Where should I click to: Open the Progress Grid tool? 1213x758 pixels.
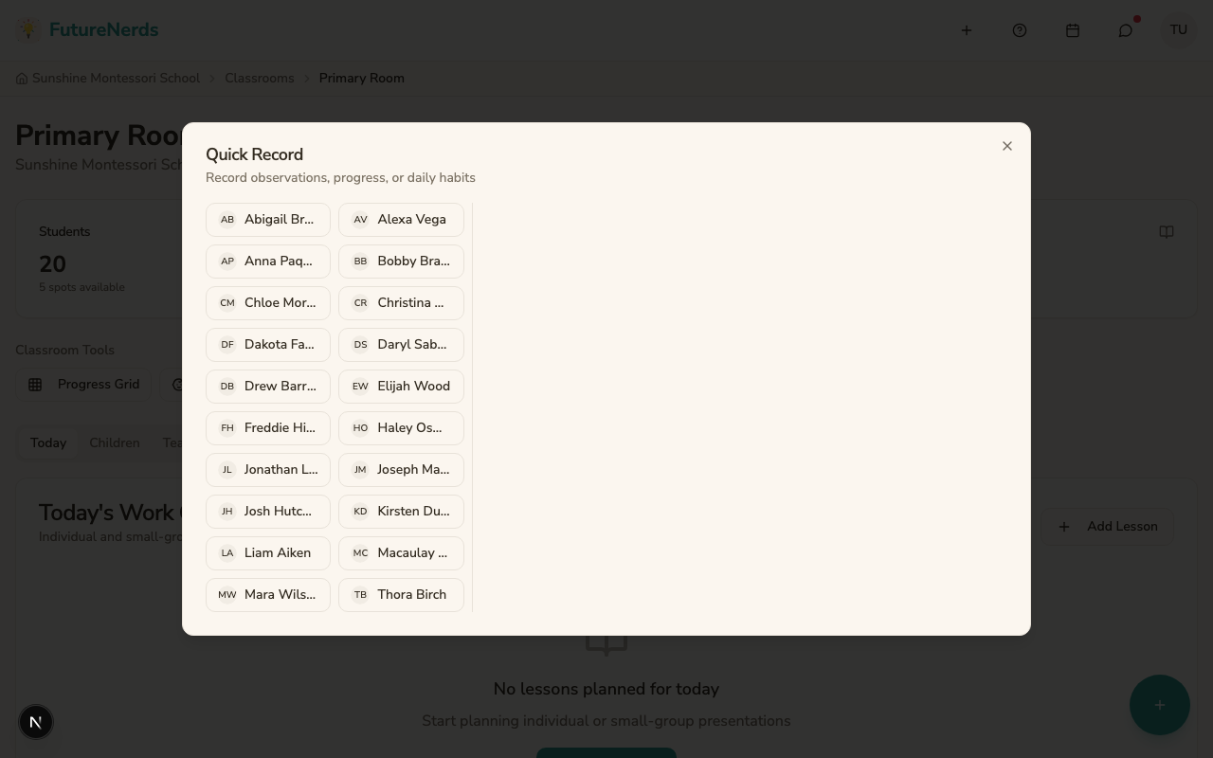[x=83, y=384]
